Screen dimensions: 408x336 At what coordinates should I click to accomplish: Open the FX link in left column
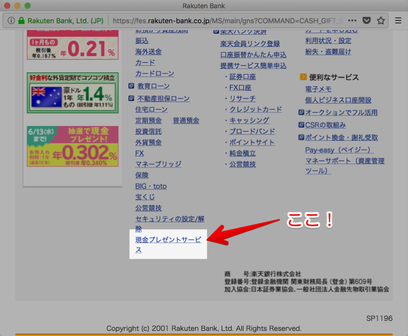pos(140,153)
